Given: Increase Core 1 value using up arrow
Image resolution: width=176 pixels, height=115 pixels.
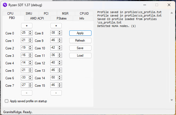Looking at the screenshot, I should point(30,39).
